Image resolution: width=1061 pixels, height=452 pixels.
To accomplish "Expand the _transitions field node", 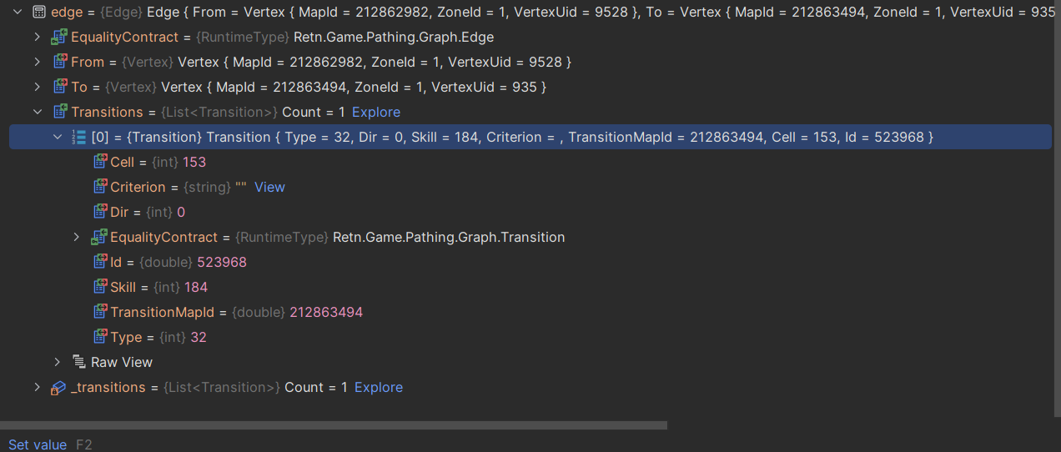I will coord(37,387).
